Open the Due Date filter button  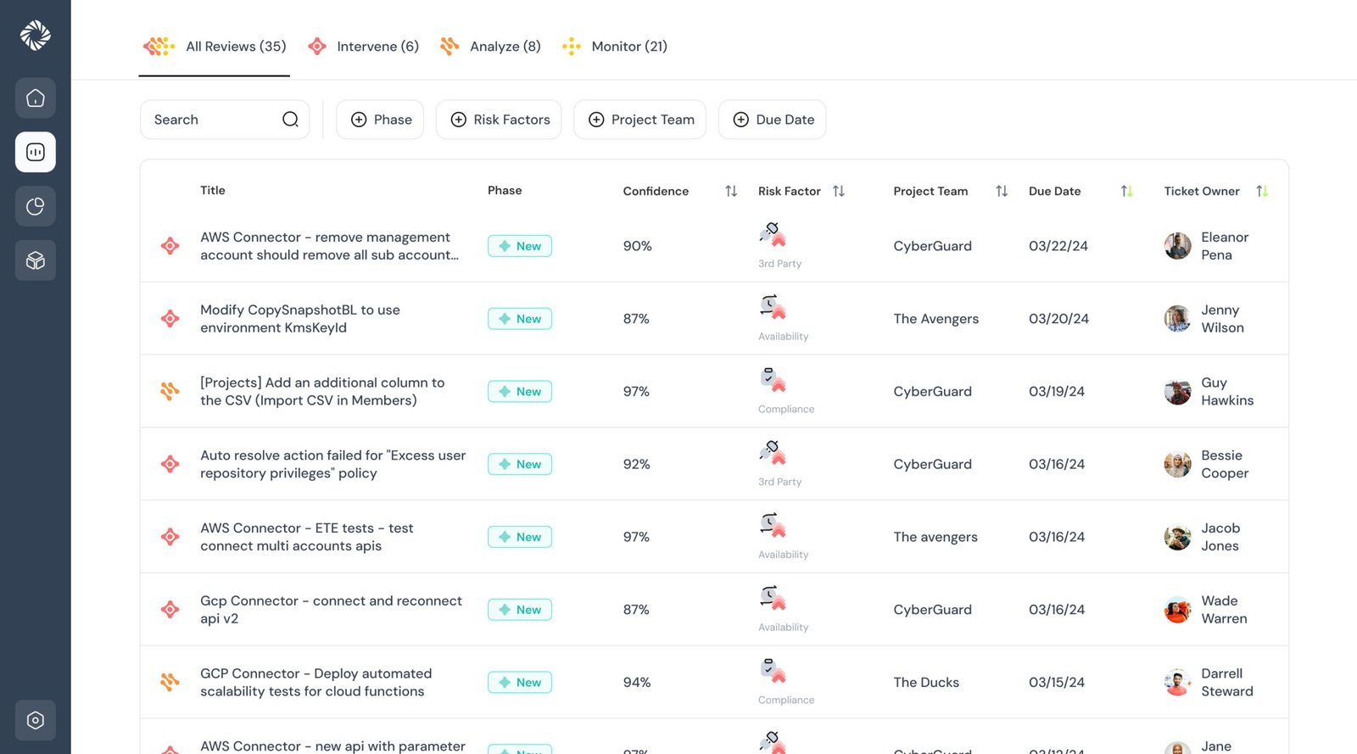pos(773,120)
